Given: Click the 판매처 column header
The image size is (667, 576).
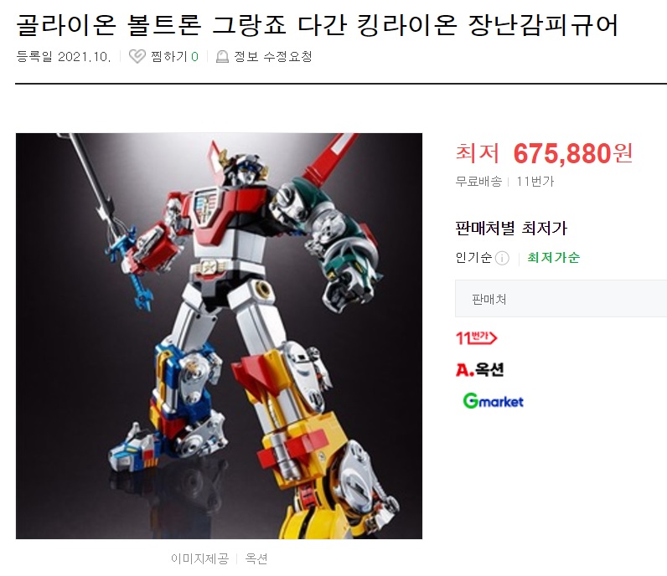Looking at the screenshot, I should [x=489, y=299].
